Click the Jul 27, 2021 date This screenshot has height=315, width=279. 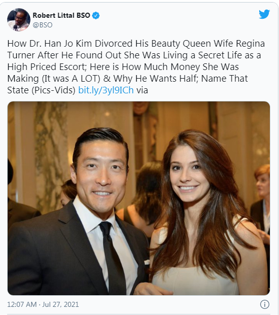[60, 304]
